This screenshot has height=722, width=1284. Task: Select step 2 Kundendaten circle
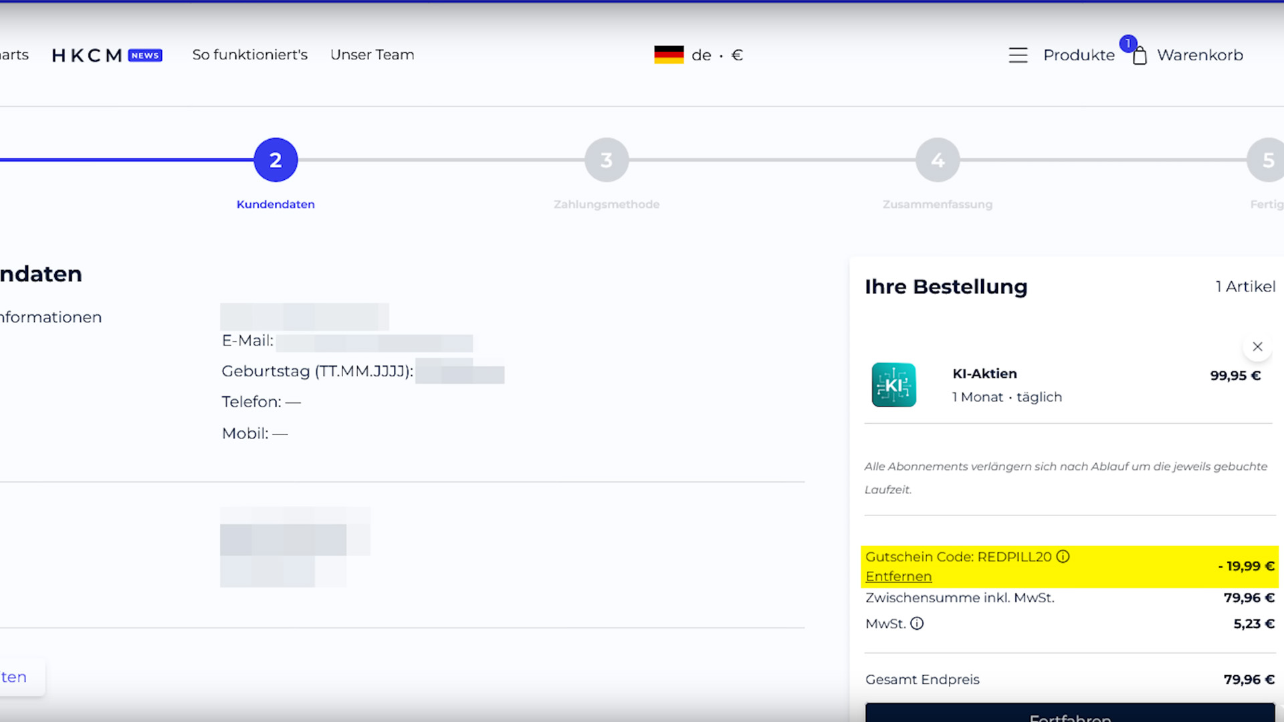click(276, 160)
